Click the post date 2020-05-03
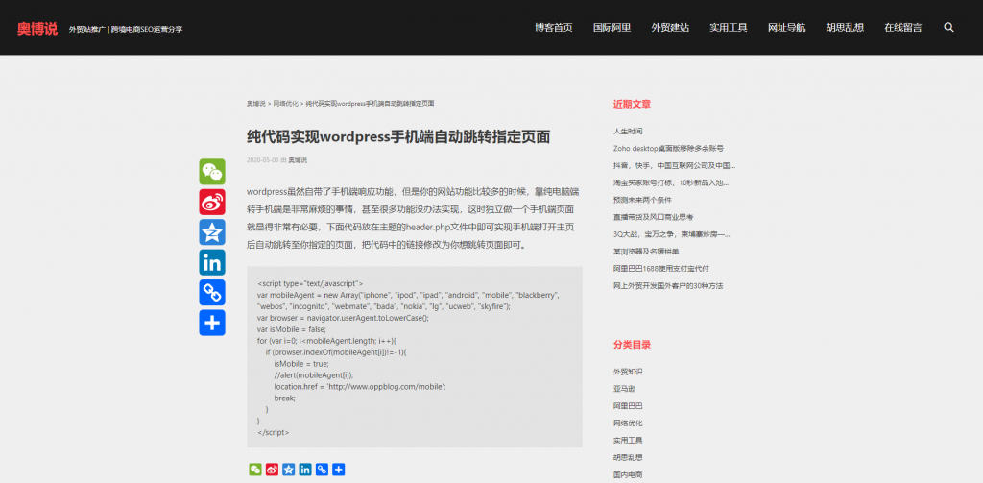This screenshot has width=983, height=483. tap(263, 160)
